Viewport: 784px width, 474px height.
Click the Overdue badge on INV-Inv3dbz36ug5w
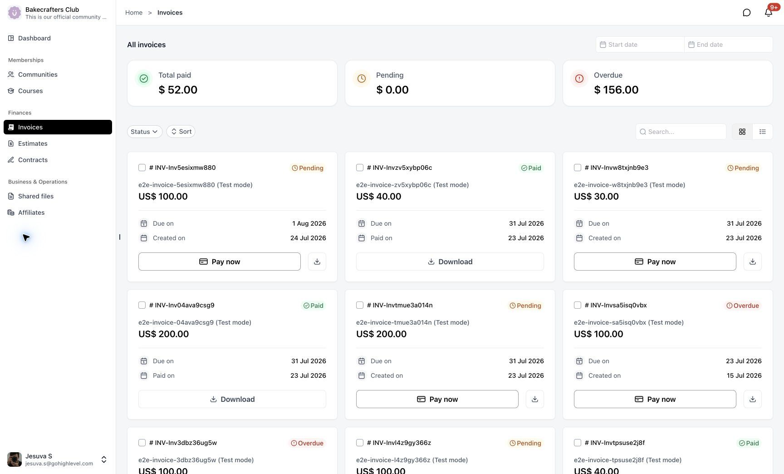(x=307, y=443)
